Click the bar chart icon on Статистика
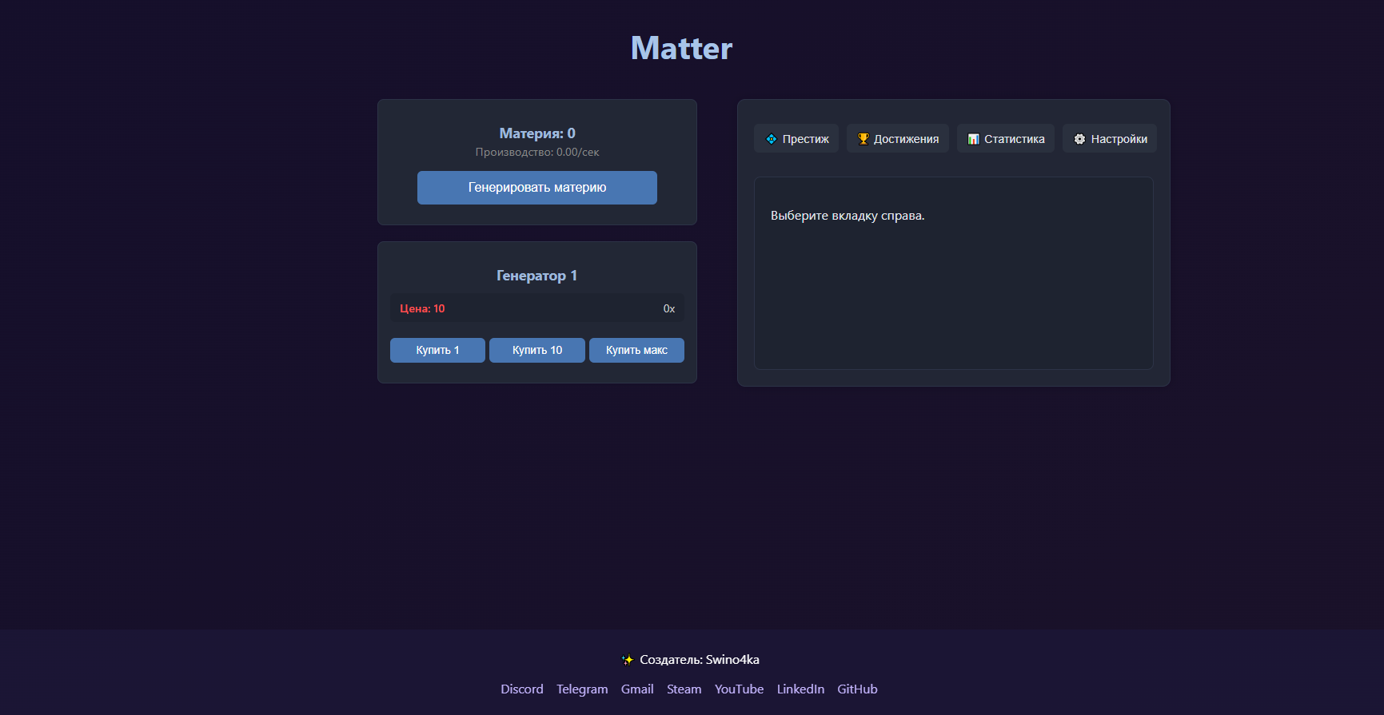 coord(974,139)
